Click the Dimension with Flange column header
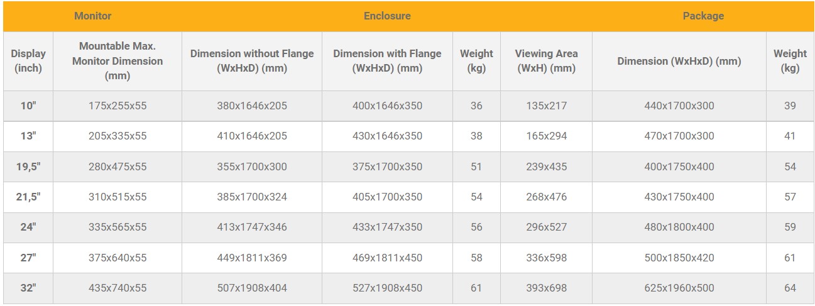The image size is (815, 306). 387,61
